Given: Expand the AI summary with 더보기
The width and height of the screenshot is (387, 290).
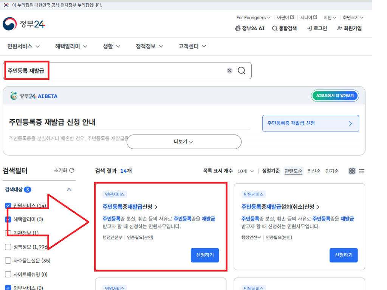Looking at the screenshot, I should [x=184, y=142].
